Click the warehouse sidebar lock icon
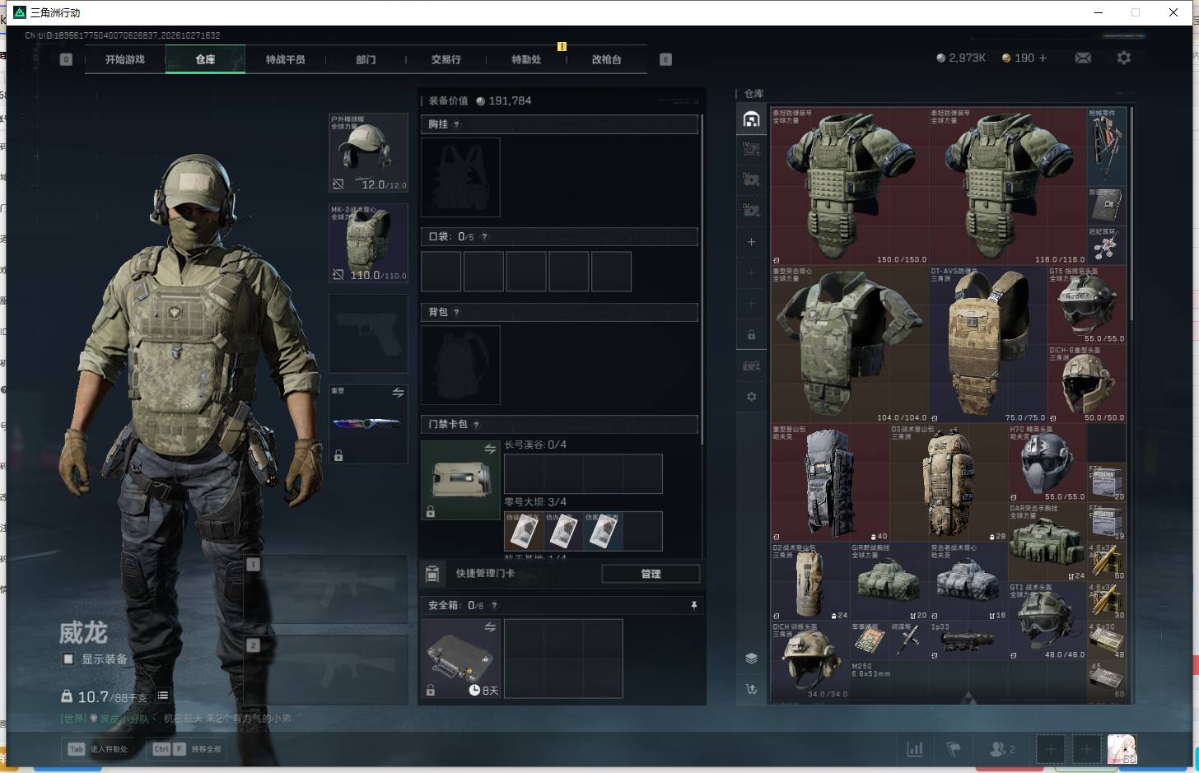The height and width of the screenshot is (773, 1199). [x=751, y=335]
